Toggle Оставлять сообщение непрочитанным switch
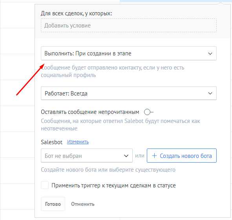 coord(149,112)
